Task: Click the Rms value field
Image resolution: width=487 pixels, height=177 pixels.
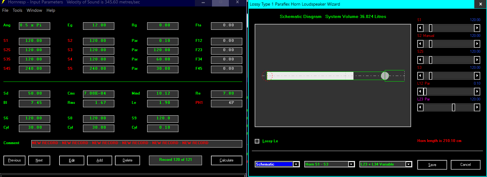Action: (x=99, y=103)
